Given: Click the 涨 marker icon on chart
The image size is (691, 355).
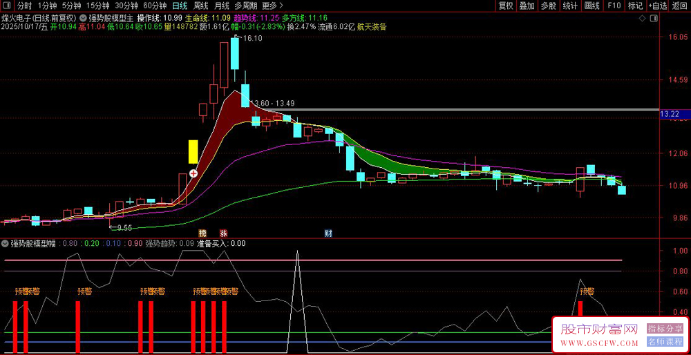Looking at the screenshot, I should coord(223,233).
